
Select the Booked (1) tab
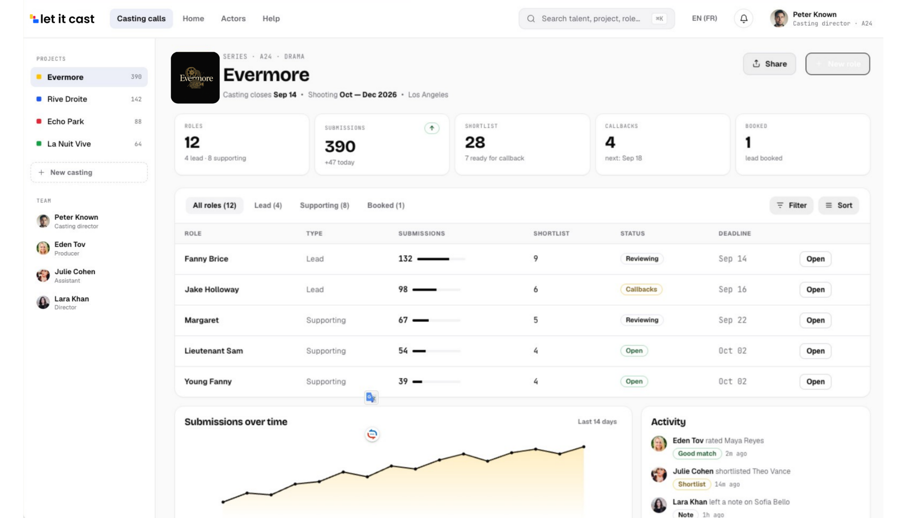386,205
